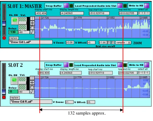Click loop end ms field in Slot 2
The image size is (153, 121).
128,73
